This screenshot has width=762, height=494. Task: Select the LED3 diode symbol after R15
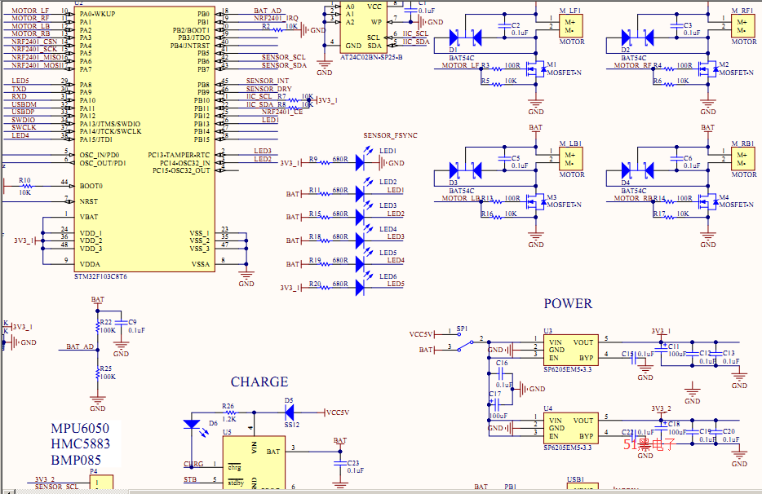pyautogui.click(x=361, y=217)
